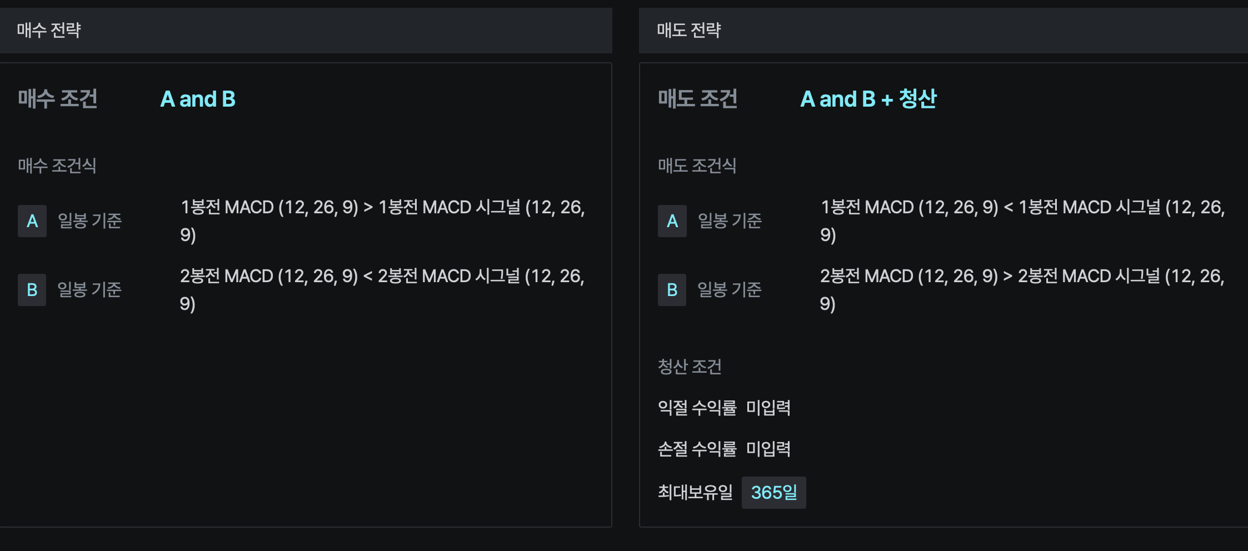Click the sell condition B badge

[672, 290]
